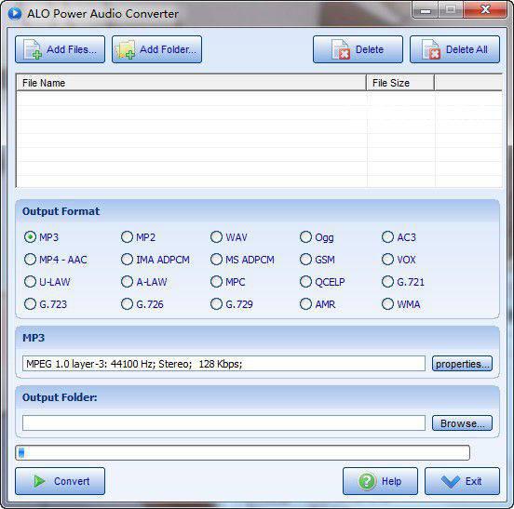Browse for an output folder
The width and height of the screenshot is (514, 509).
(x=462, y=422)
